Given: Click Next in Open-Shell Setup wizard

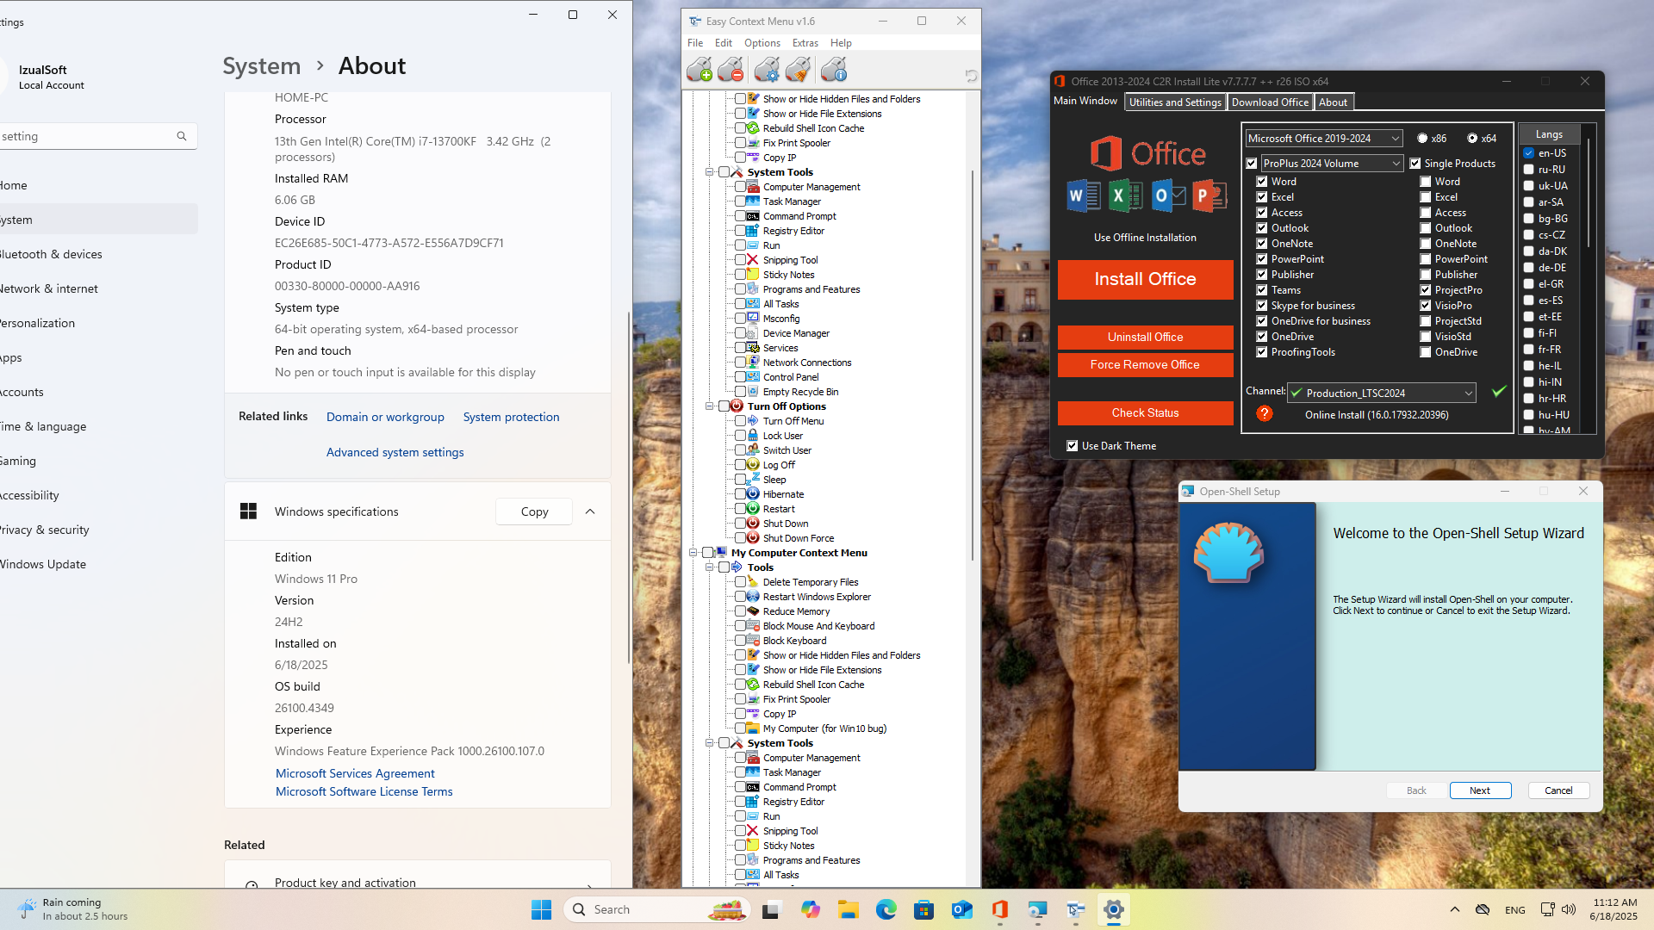Looking at the screenshot, I should click(1480, 790).
